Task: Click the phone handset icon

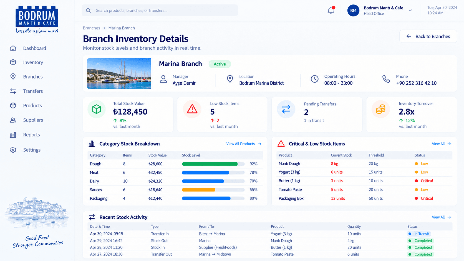Action: pos(386,79)
